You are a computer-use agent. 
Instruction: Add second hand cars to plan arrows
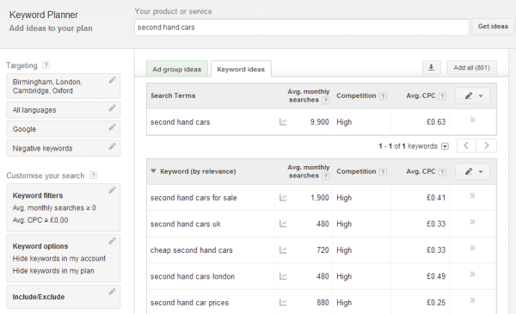(472, 120)
